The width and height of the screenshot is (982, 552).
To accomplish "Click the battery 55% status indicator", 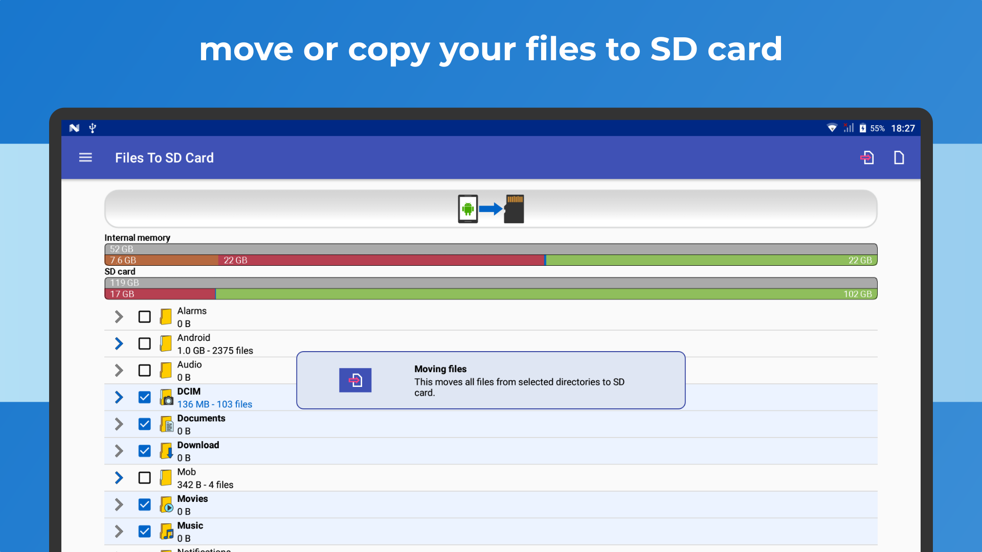I will [872, 128].
